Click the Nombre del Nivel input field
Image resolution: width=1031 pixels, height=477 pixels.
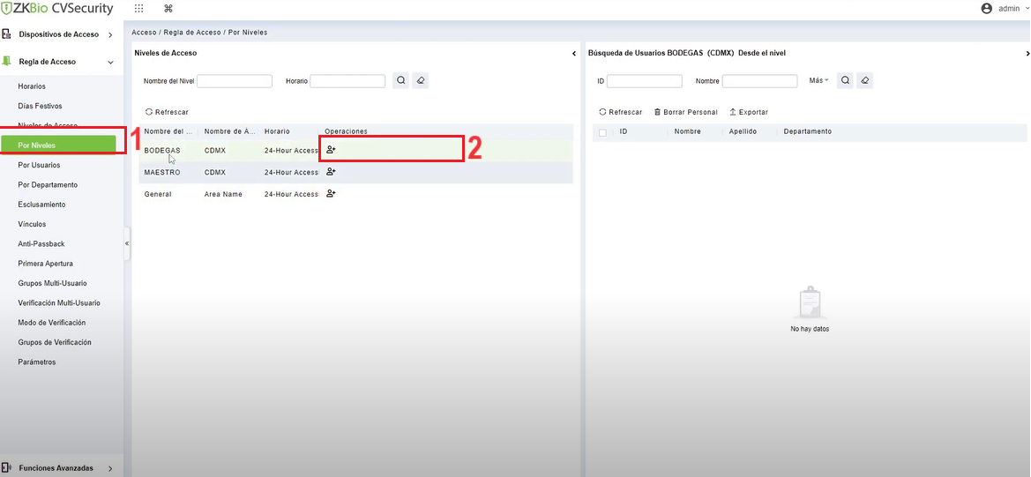click(x=235, y=81)
